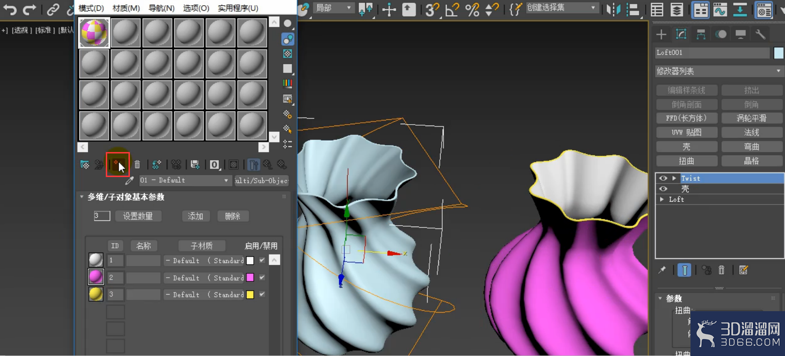Open Utilities wrench tab icon

760,34
